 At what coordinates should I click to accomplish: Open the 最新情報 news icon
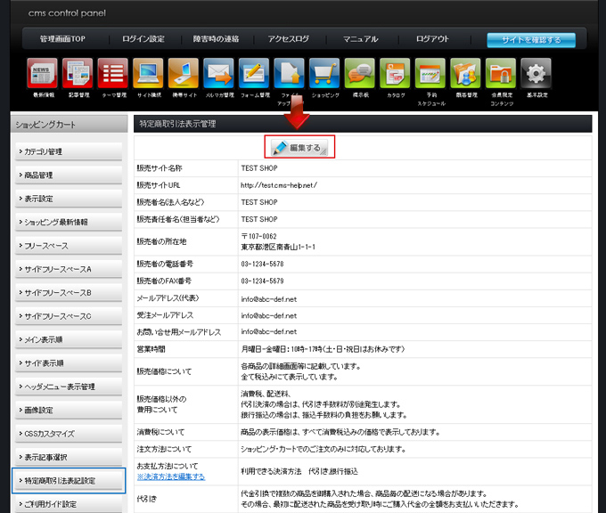click(43, 73)
